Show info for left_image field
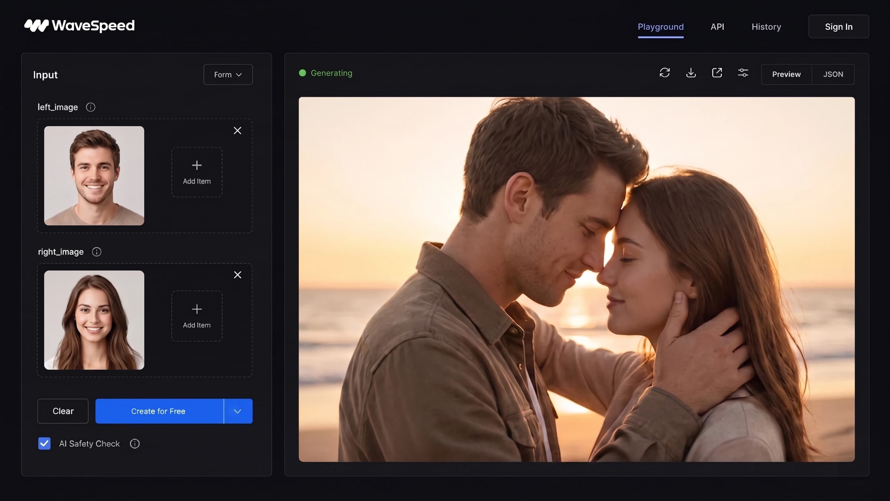Screen dimensions: 890x501 [x=91, y=107]
